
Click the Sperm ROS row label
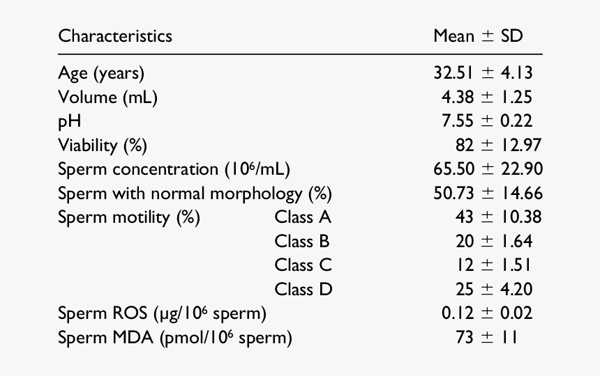tap(162, 313)
